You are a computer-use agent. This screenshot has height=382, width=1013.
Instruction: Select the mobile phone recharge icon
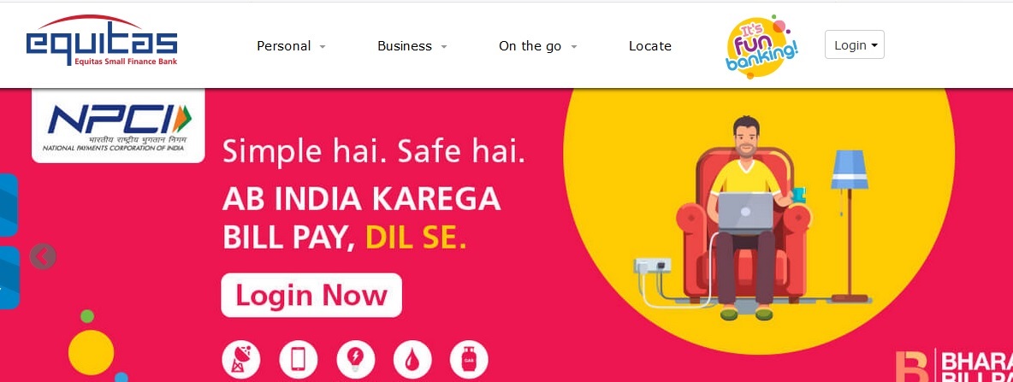298,360
